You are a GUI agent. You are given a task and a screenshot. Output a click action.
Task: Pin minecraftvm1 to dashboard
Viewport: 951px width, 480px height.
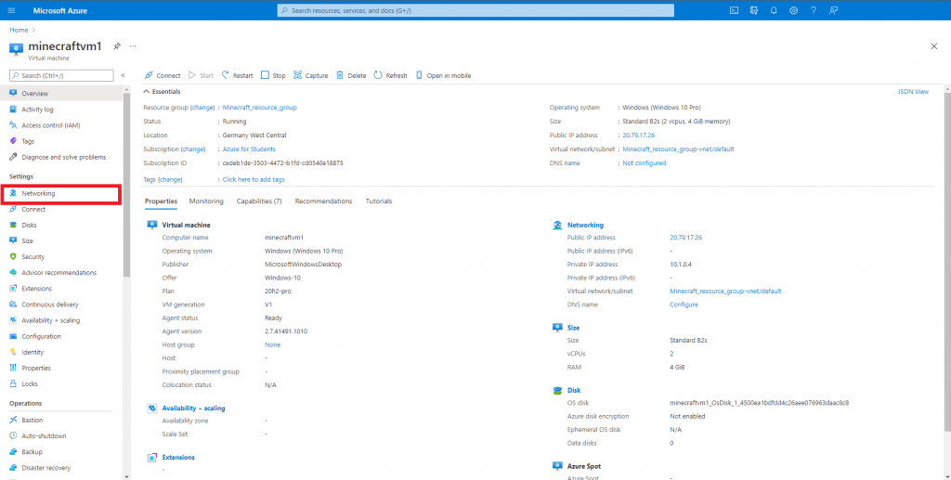pos(116,45)
